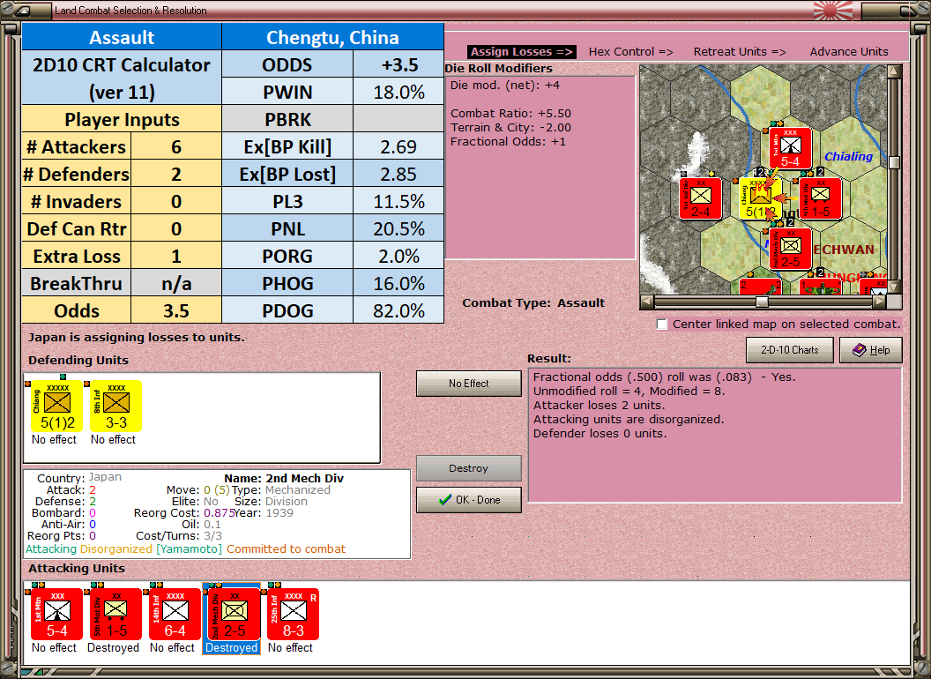Open the 2-D-10 Charts
The height and width of the screenshot is (679, 931).
[790, 350]
